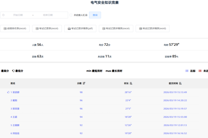208x138 pixels.
Task: Click the red 未达标 list icon
Action: (200, 71)
